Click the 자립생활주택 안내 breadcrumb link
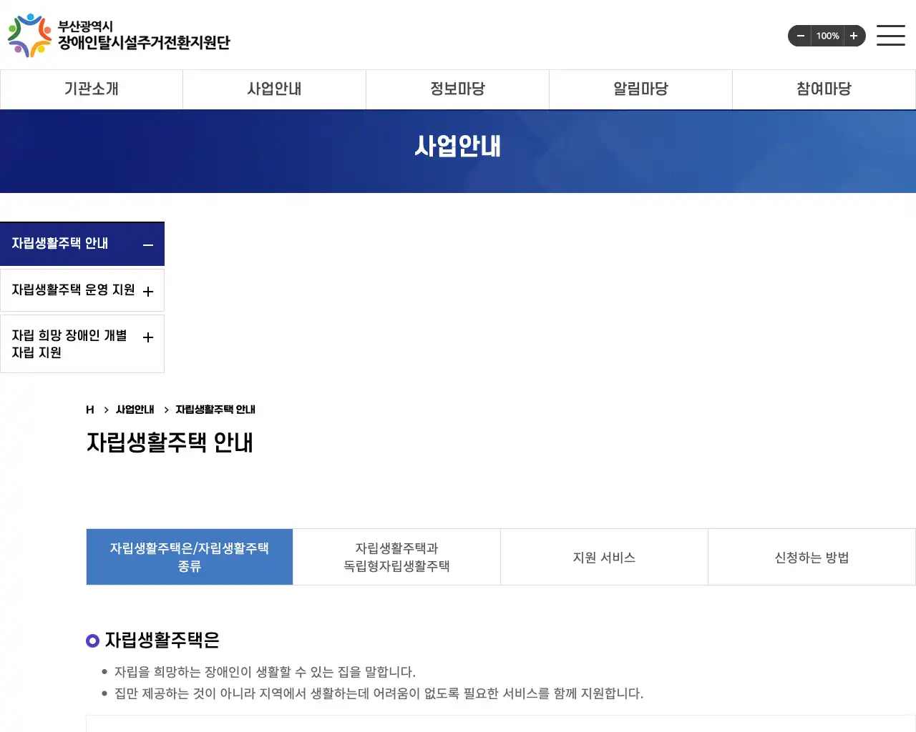The height and width of the screenshot is (732, 916). 215,410
